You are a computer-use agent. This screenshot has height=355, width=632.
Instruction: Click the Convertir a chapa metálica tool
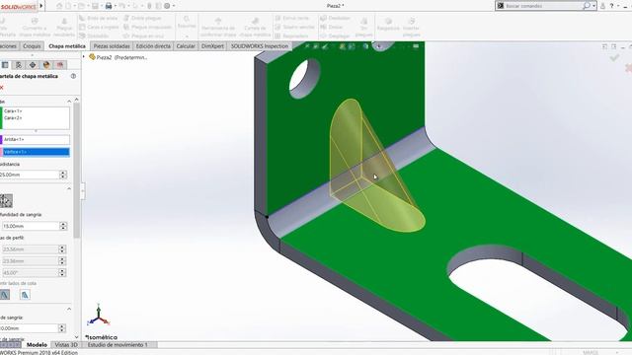coord(35,27)
